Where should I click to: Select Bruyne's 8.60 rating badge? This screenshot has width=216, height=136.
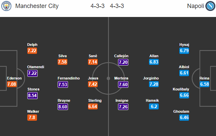coord(63,107)
